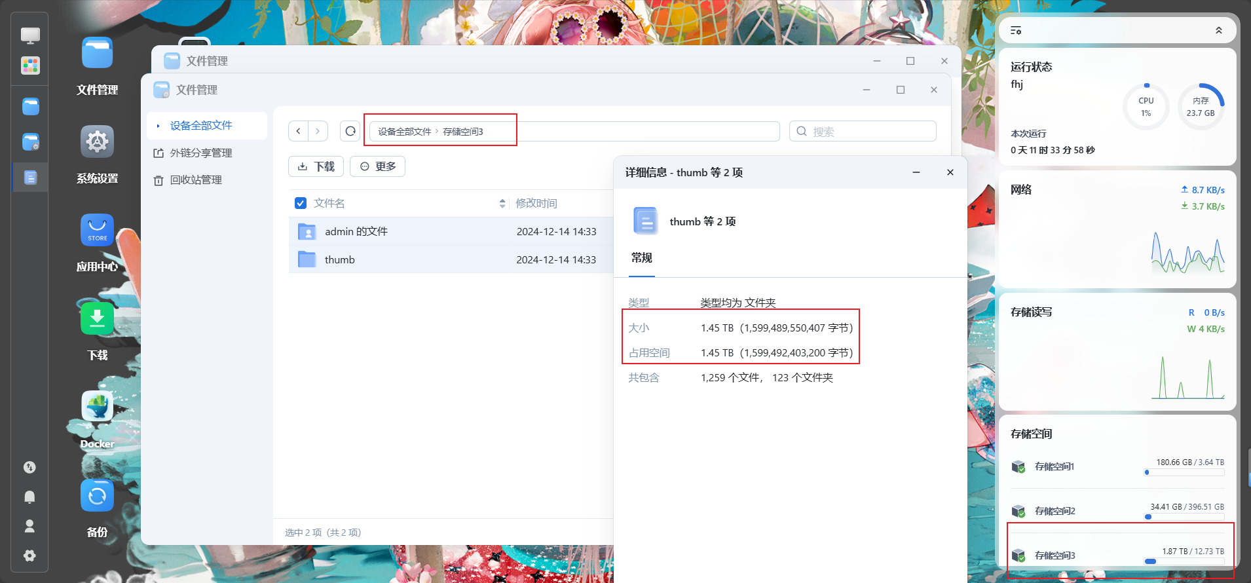The height and width of the screenshot is (583, 1251).
Task: Click the second file manager icon in the dock
Action: click(x=30, y=141)
